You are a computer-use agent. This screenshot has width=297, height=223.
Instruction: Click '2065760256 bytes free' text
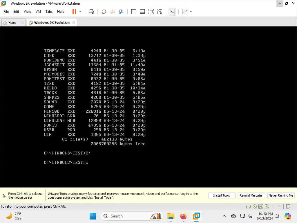pos(118,144)
